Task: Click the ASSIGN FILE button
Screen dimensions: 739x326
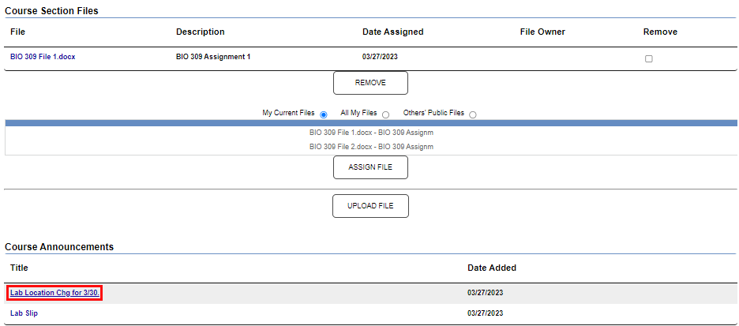Action: pyautogui.click(x=370, y=167)
